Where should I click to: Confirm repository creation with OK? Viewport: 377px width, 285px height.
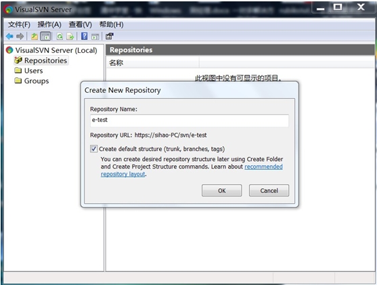click(x=222, y=190)
